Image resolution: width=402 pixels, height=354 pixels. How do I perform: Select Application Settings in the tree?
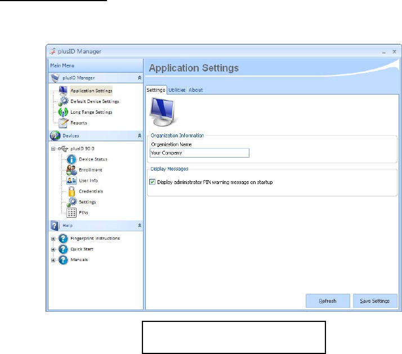(x=91, y=91)
